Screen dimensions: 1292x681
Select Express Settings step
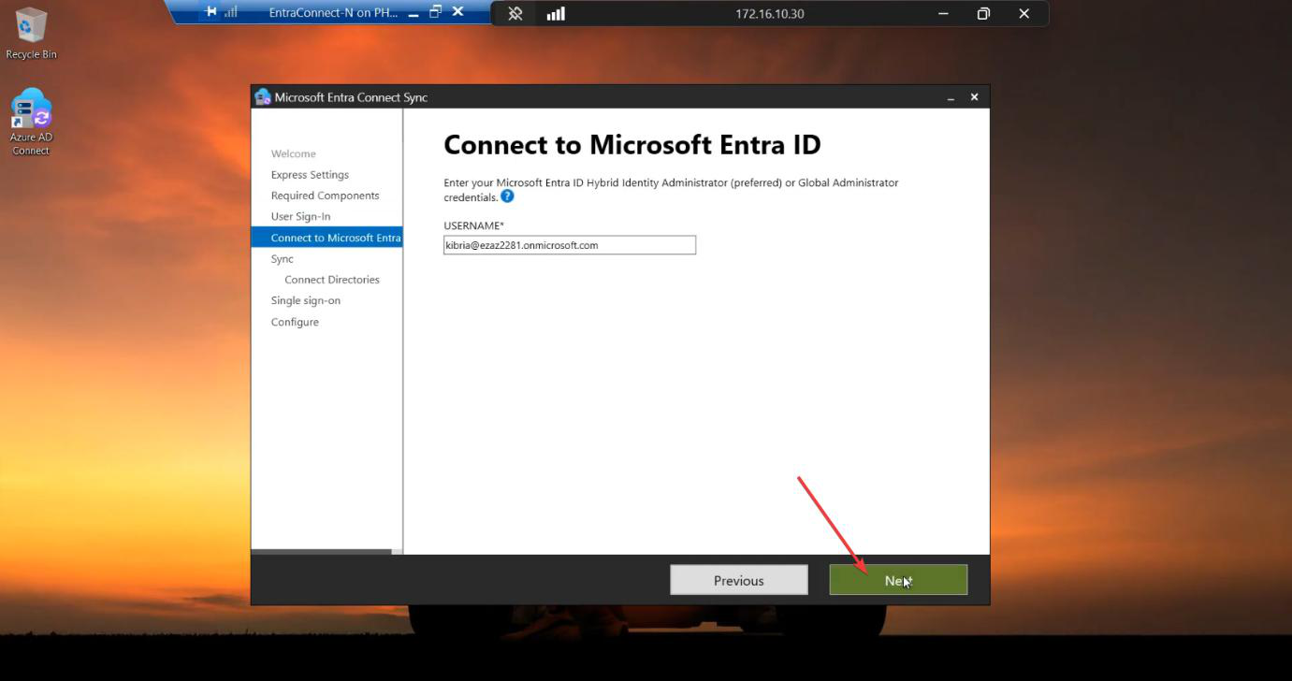310,175
